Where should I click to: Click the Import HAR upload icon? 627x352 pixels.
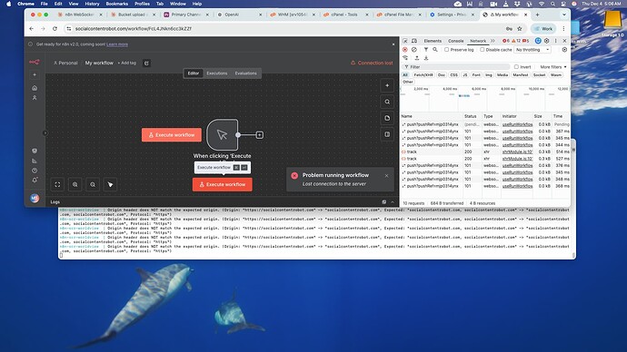417,58
